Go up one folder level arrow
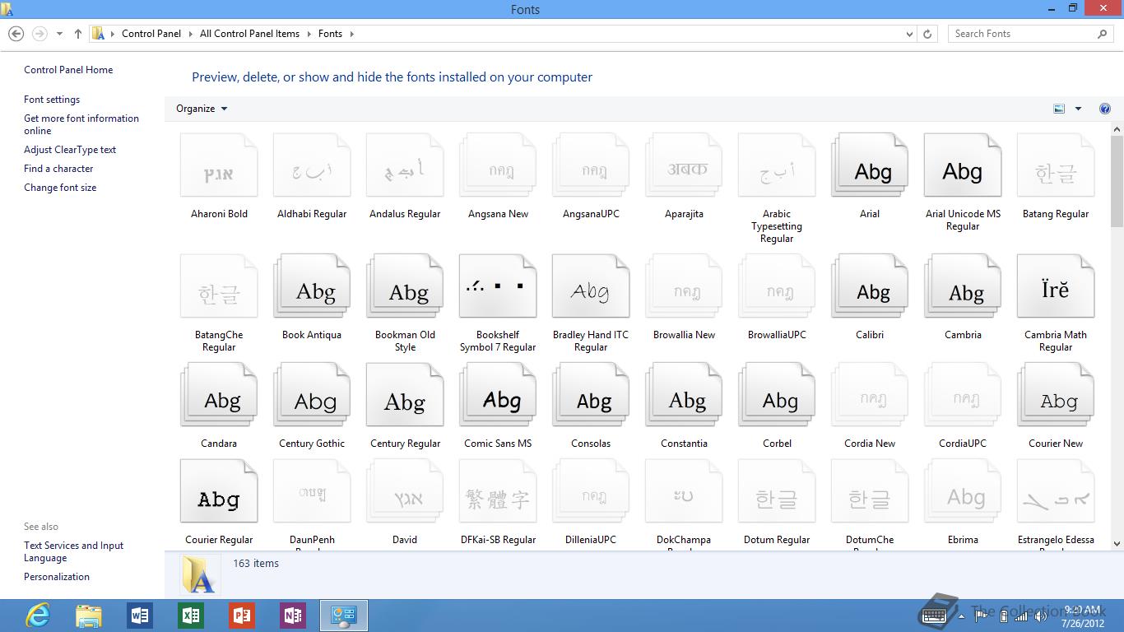Viewport: 1124px width, 632px height. pos(78,34)
